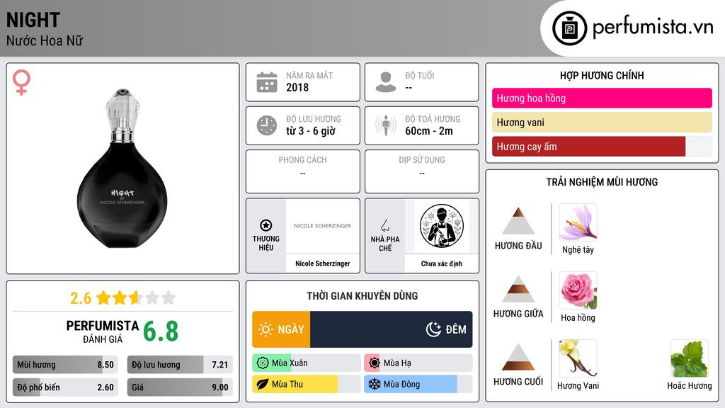Open the Hoa hồng rose note image
This screenshot has height=408, width=725.
(x=578, y=290)
